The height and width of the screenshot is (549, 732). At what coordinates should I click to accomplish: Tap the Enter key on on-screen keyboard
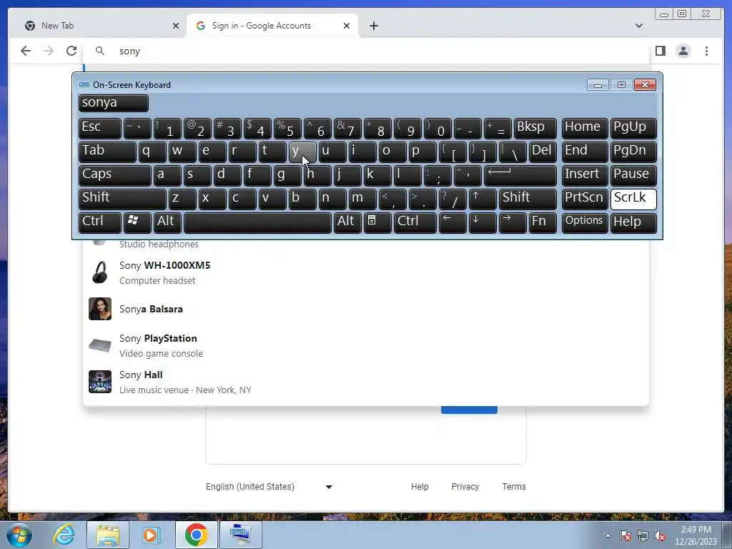(x=520, y=175)
